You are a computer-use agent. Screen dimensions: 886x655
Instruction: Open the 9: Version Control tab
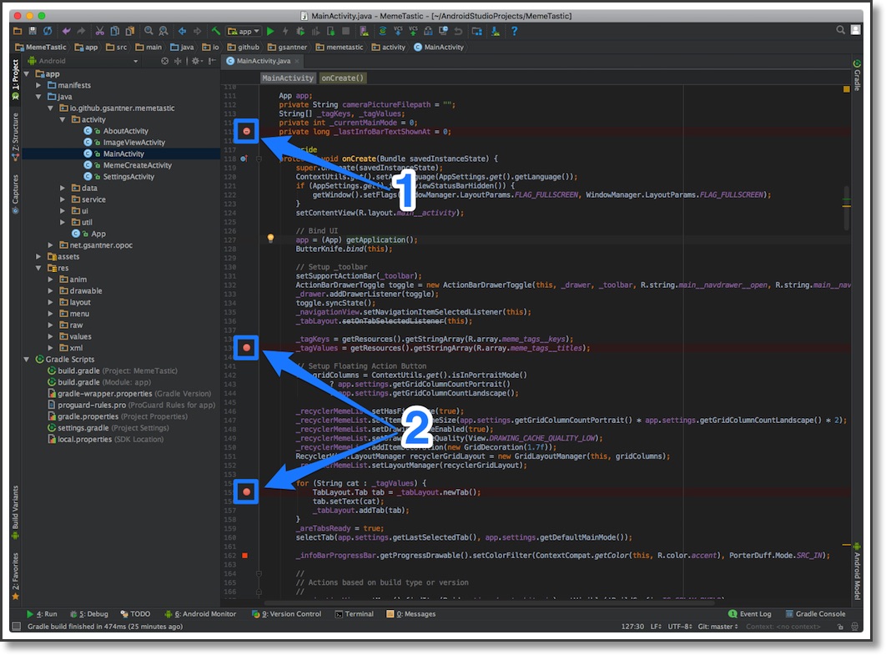286,614
